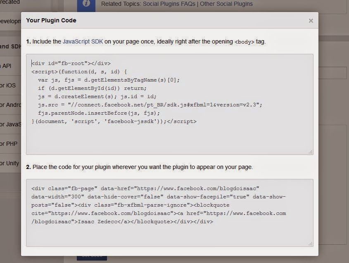Select the Unity sidebar item
This screenshot has width=349, height=263.
click(x=10, y=163)
